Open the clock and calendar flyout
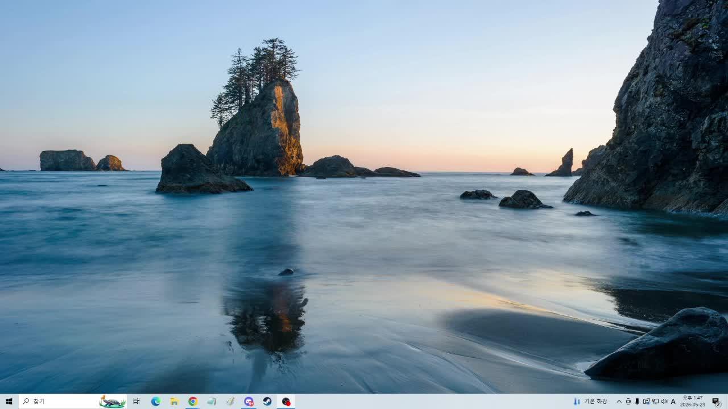The image size is (728, 409). [693, 401]
